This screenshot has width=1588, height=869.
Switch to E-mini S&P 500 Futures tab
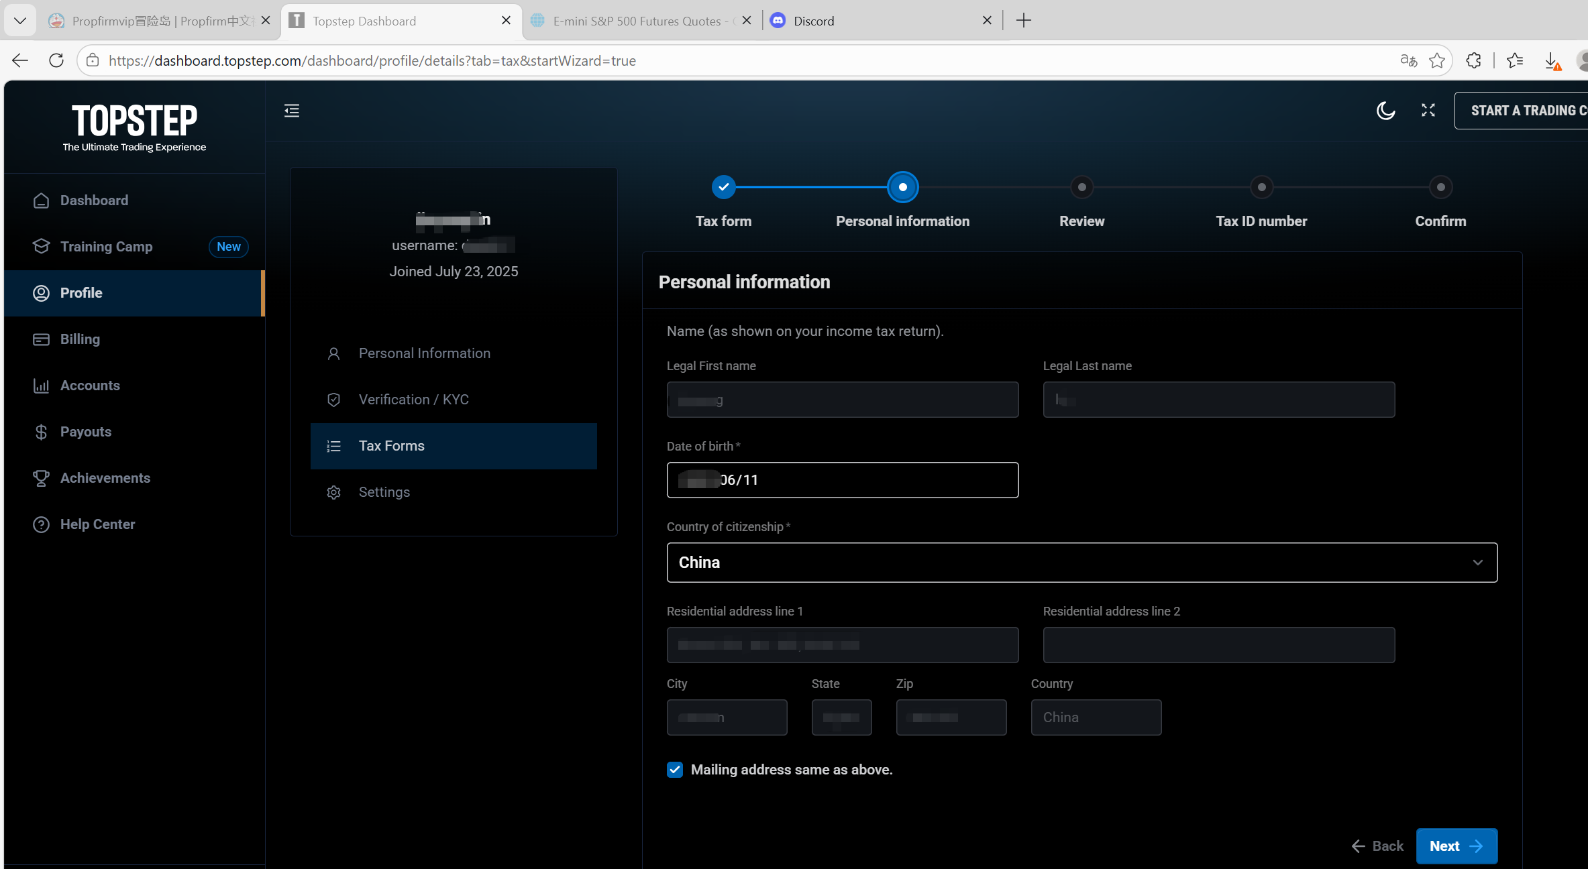(641, 21)
